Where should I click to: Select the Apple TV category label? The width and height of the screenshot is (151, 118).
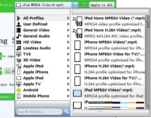(x=32, y=84)
